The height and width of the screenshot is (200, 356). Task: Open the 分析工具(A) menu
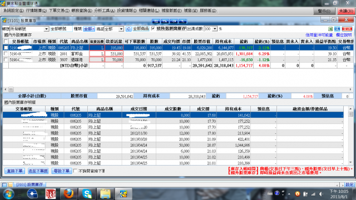(105, 11)
